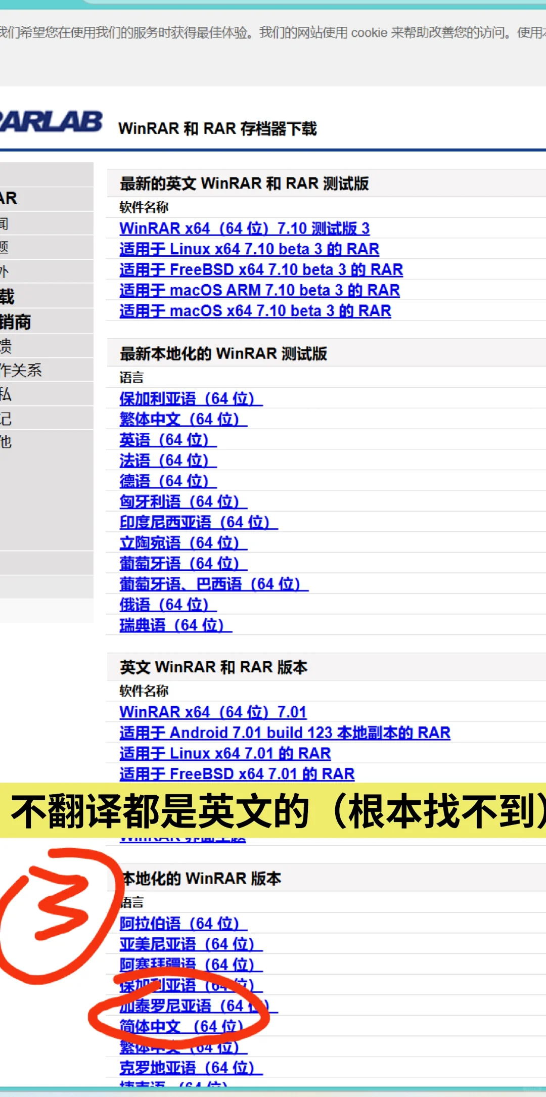
Task: Download beta 印度尼西亚语 (64 位) version
Action: pyautogui.click(x=199, y=523)
